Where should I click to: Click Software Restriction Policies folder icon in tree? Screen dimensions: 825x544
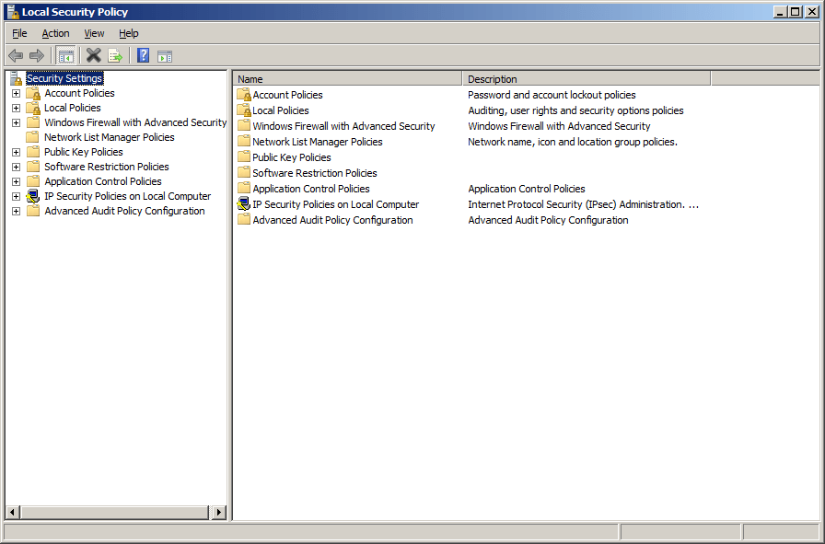pyautogui.click(x=33, y=167)
